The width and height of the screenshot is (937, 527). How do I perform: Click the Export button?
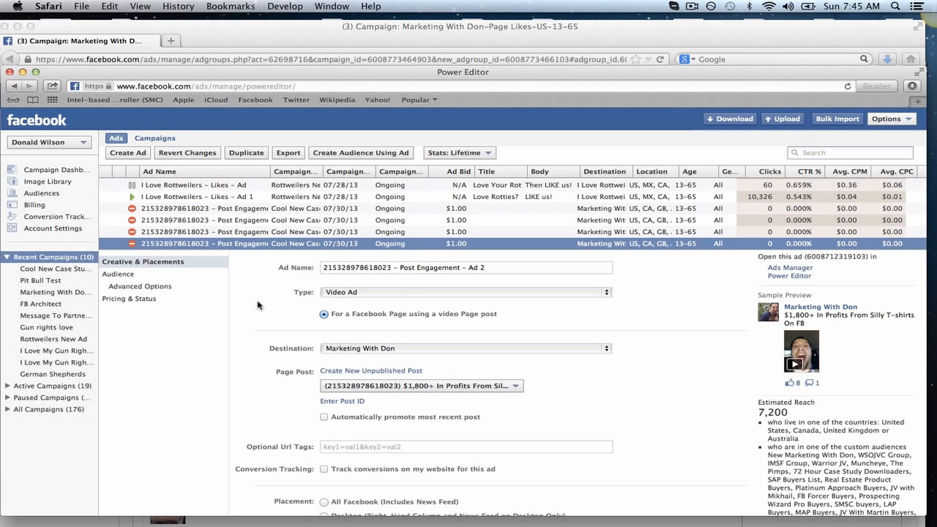[288, 153]
